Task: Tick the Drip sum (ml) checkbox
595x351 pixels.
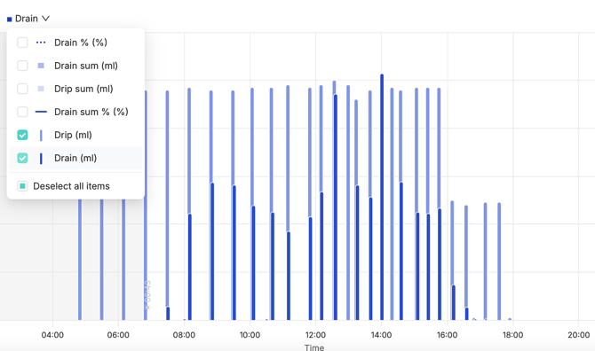Action: pos(22,89)
